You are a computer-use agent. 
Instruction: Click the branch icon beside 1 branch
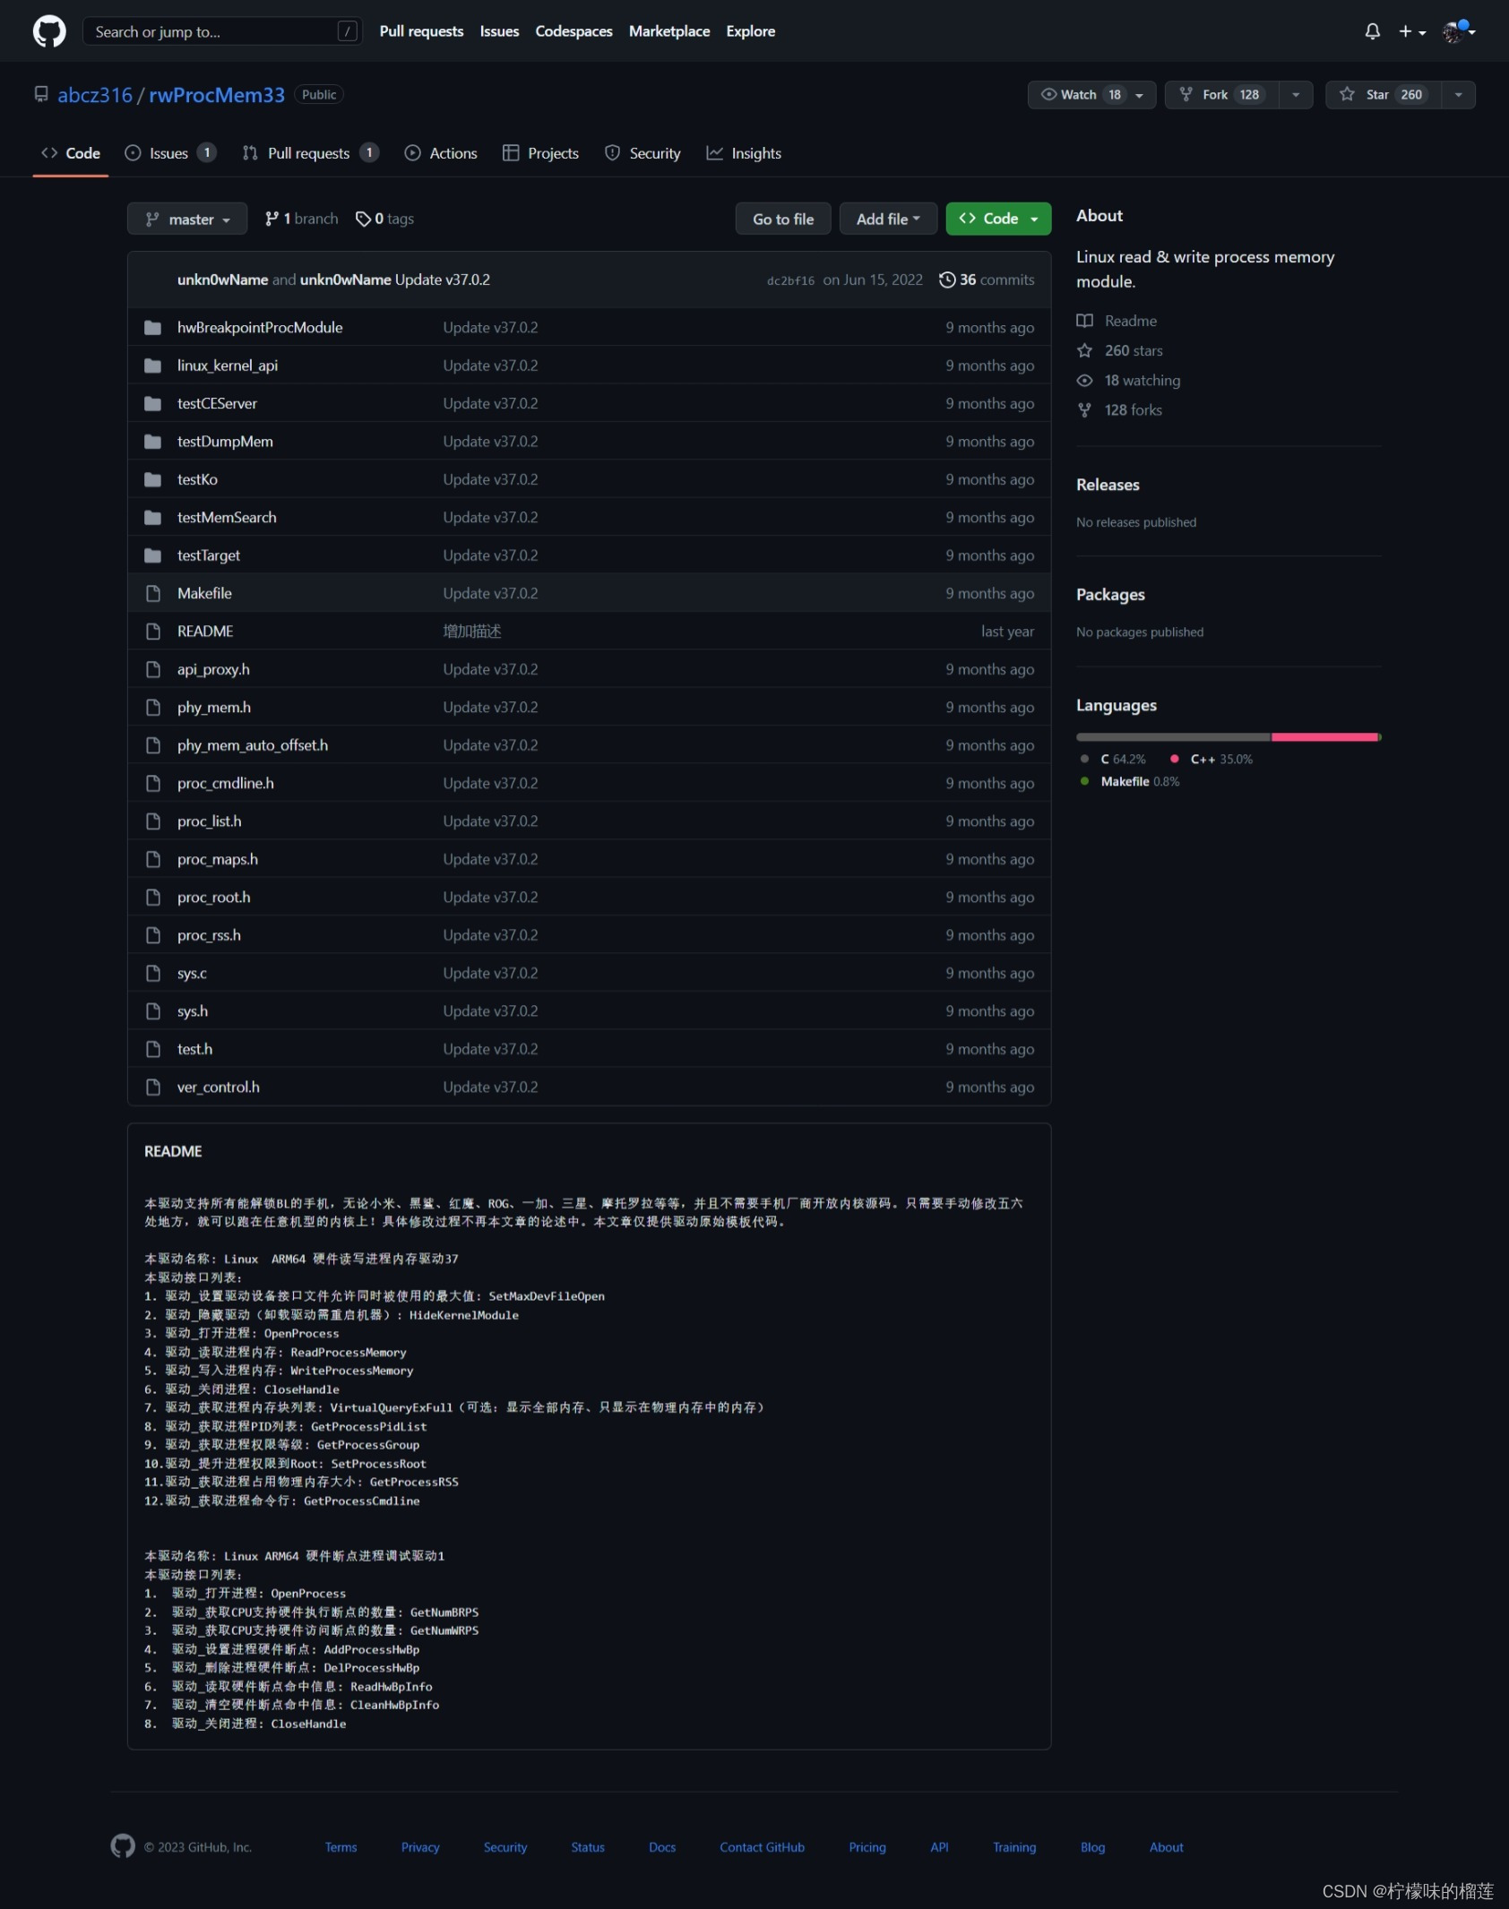(x=272, y=219)
